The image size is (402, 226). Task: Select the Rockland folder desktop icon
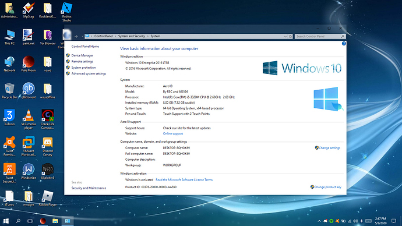pyautogui.click(x=48, y=10)
